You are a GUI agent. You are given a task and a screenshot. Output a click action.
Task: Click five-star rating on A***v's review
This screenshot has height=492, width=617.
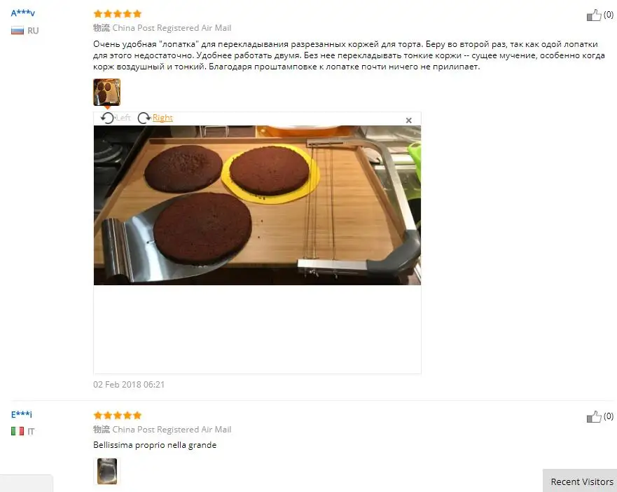117,14
